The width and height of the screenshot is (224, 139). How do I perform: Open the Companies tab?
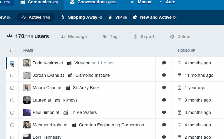click(x=39, y=2)
